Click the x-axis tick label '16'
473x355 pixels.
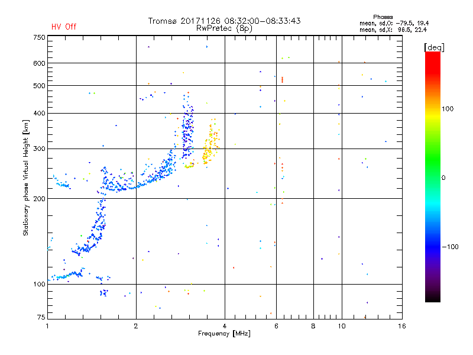402,326
